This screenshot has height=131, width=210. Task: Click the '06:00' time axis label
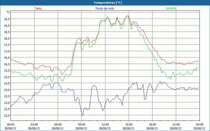pyautogui.click(x=58, y=125)
